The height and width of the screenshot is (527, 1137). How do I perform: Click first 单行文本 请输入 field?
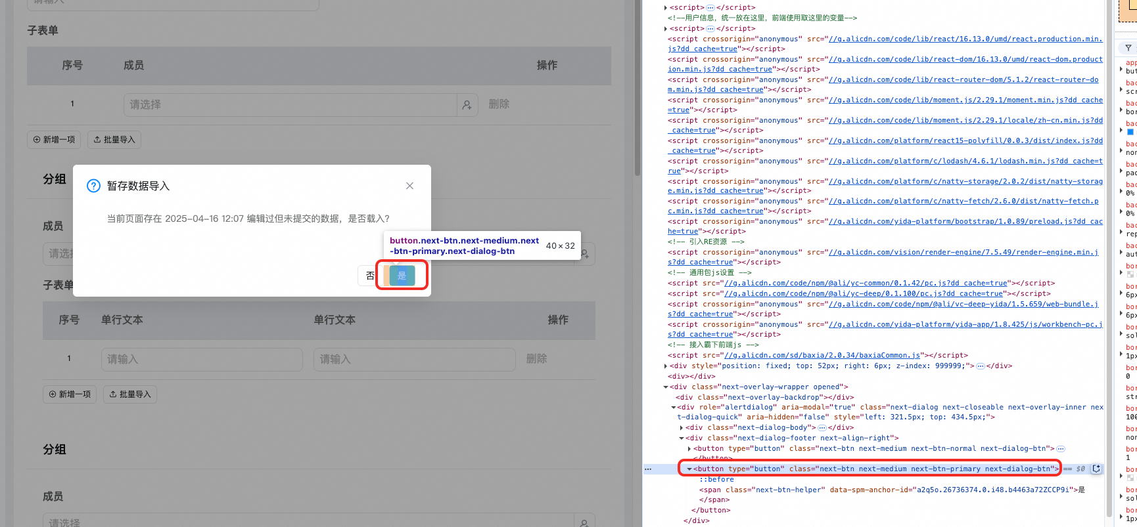(x=202, y=359)
